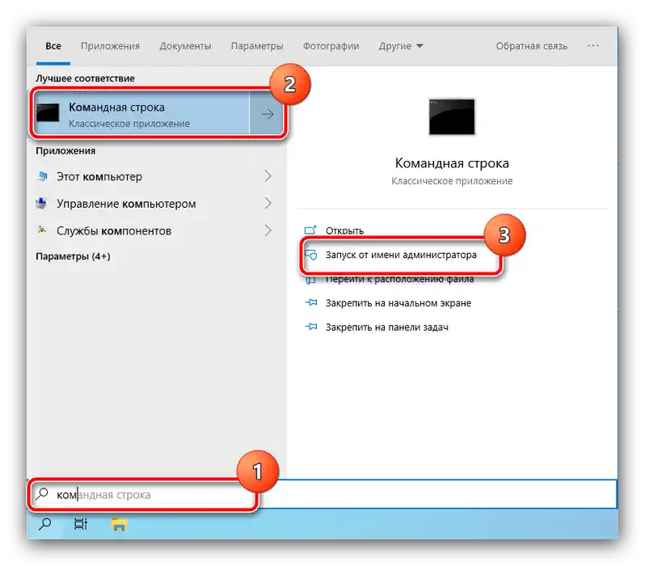Click the Управление компьютером icon
This screenshot has height=566, width=645.
coord(41,203)
